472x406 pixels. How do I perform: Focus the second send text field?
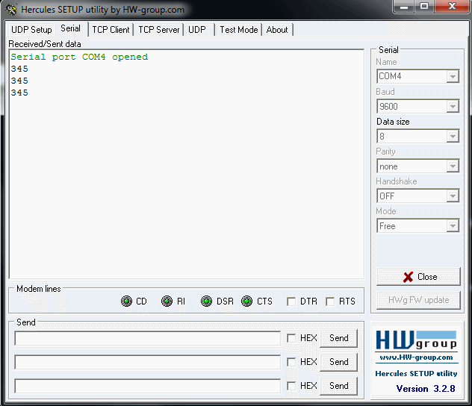pyautogui.click(x=148, y=362)
